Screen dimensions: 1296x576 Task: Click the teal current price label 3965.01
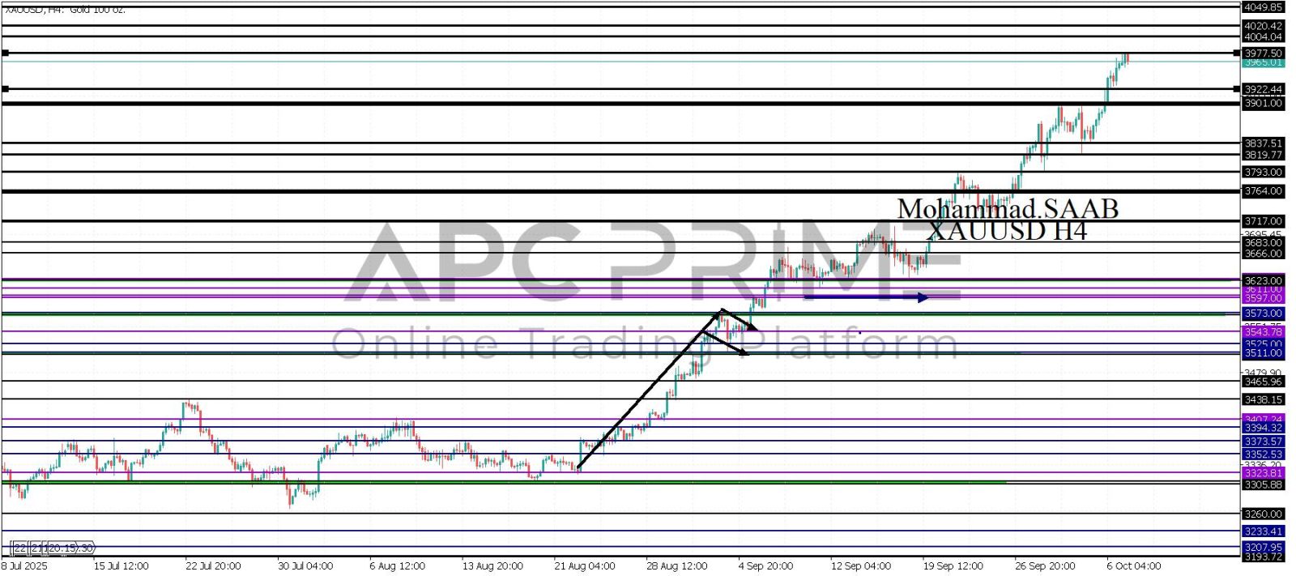(1263, 62)
